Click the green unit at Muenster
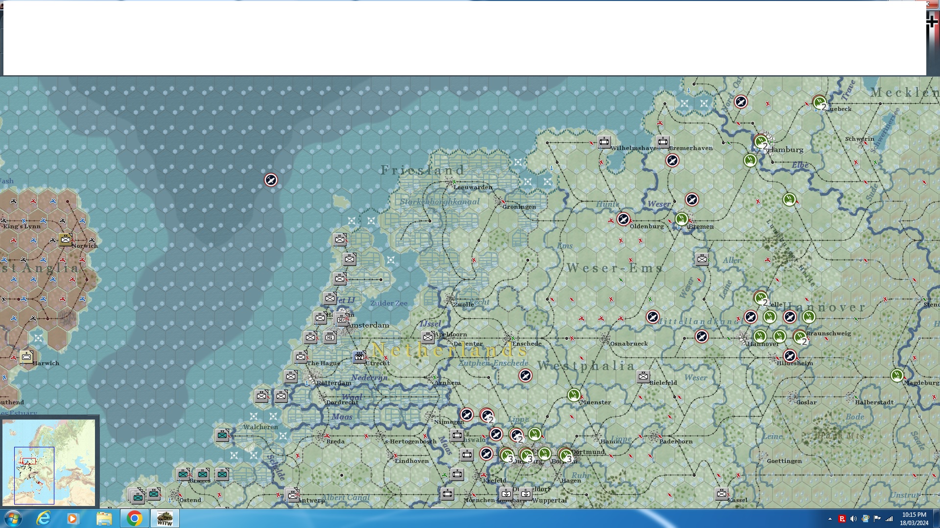Viewport: 940px width, 528px height. [574, 395]
